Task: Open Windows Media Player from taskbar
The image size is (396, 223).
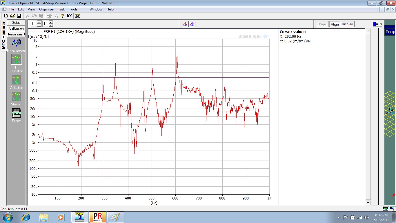Action: pyautogui.click(x=61, y=217)
